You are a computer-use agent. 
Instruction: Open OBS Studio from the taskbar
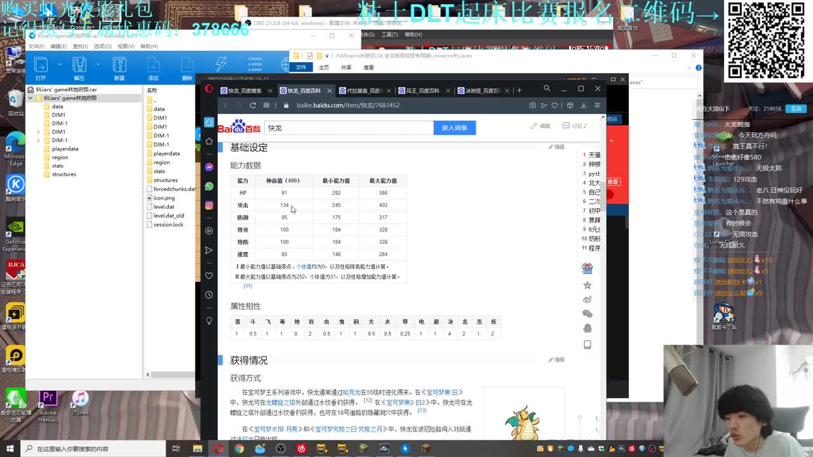click(x=281, y=449)
